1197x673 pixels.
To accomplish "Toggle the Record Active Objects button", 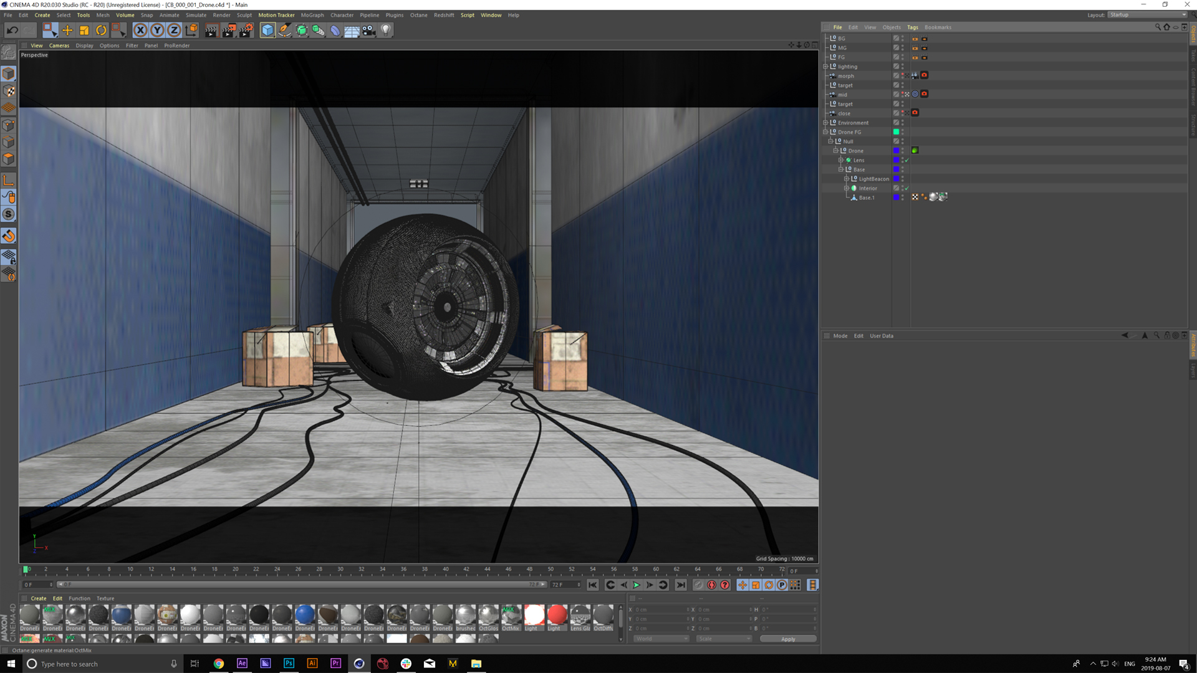I will (698, 585).
